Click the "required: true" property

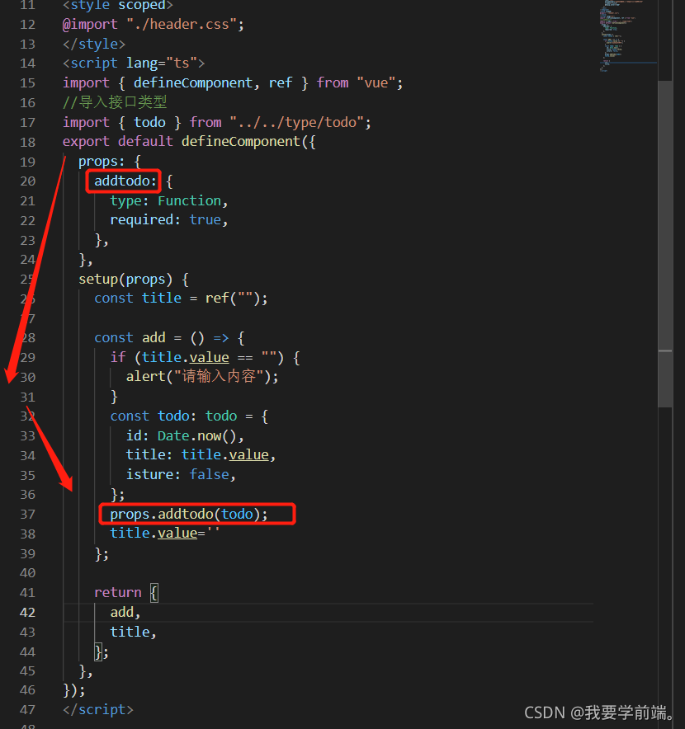tap(168, 219)
